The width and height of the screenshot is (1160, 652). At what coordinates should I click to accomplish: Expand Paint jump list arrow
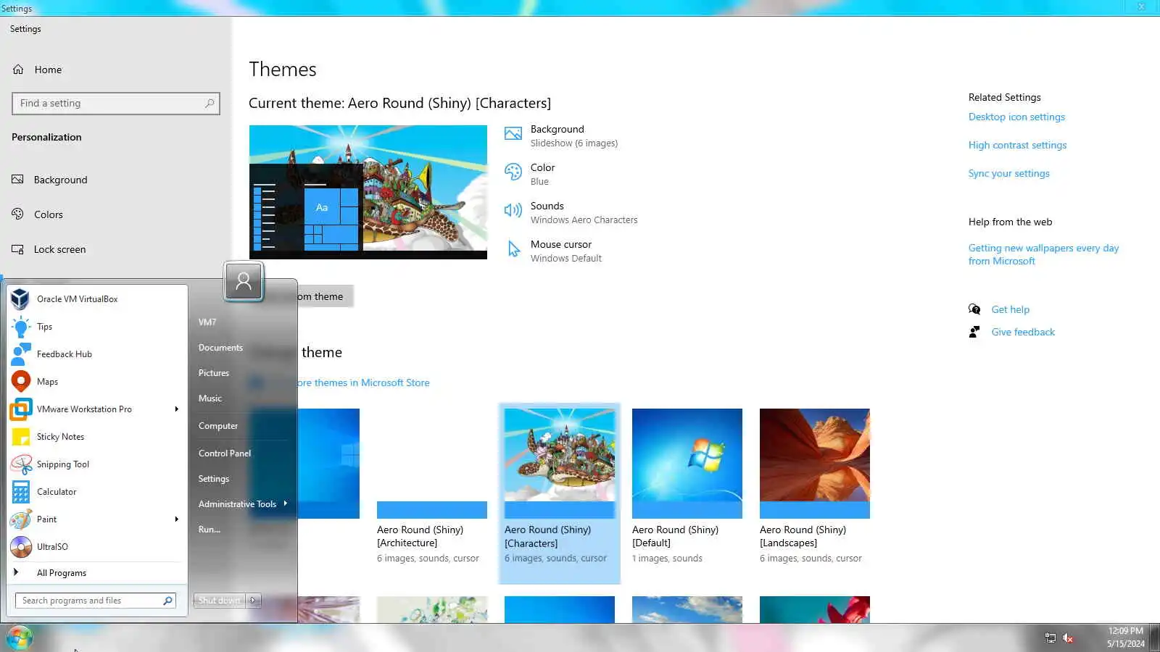pyautogui.click(x=176, y=519)
